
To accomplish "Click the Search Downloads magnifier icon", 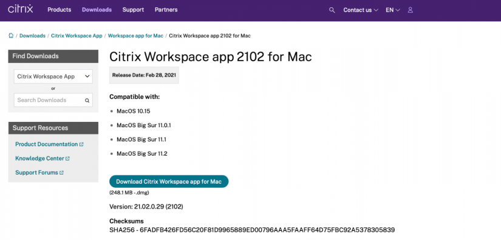I will 87,101.
